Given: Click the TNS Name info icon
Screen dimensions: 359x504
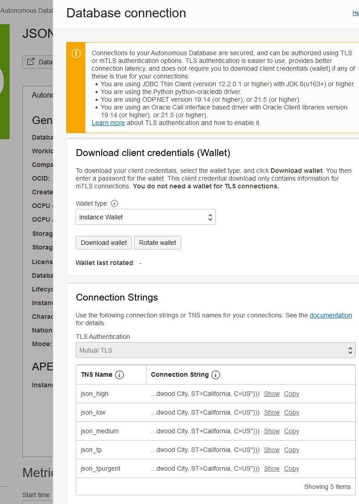Looking at the screenshot, I should tap(120, 375).
